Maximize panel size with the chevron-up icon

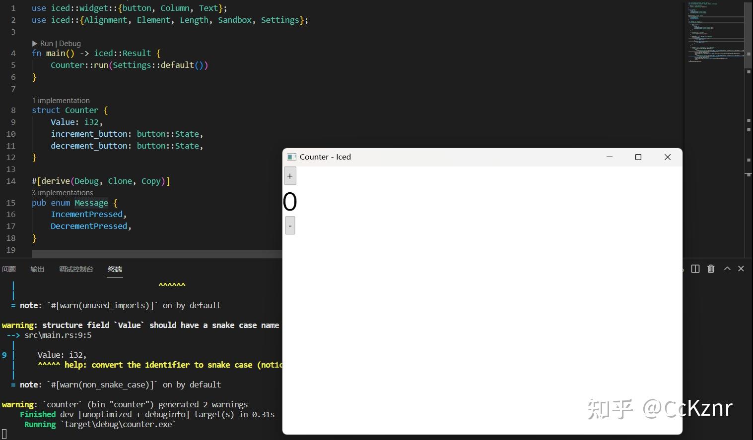(727, 269)
